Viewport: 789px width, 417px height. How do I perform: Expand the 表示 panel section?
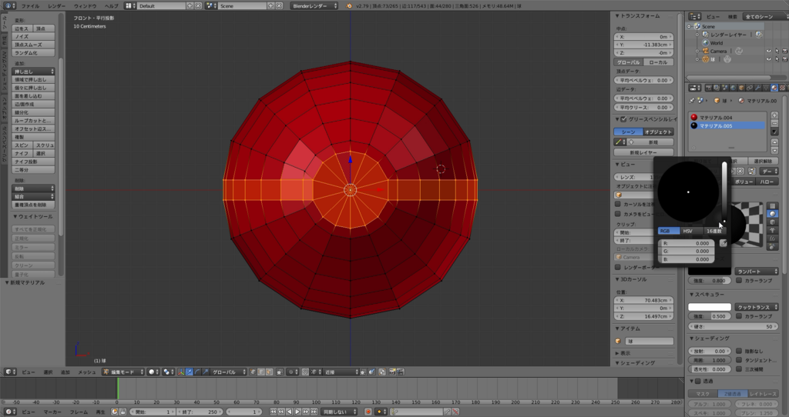click(x=624, y=352)
